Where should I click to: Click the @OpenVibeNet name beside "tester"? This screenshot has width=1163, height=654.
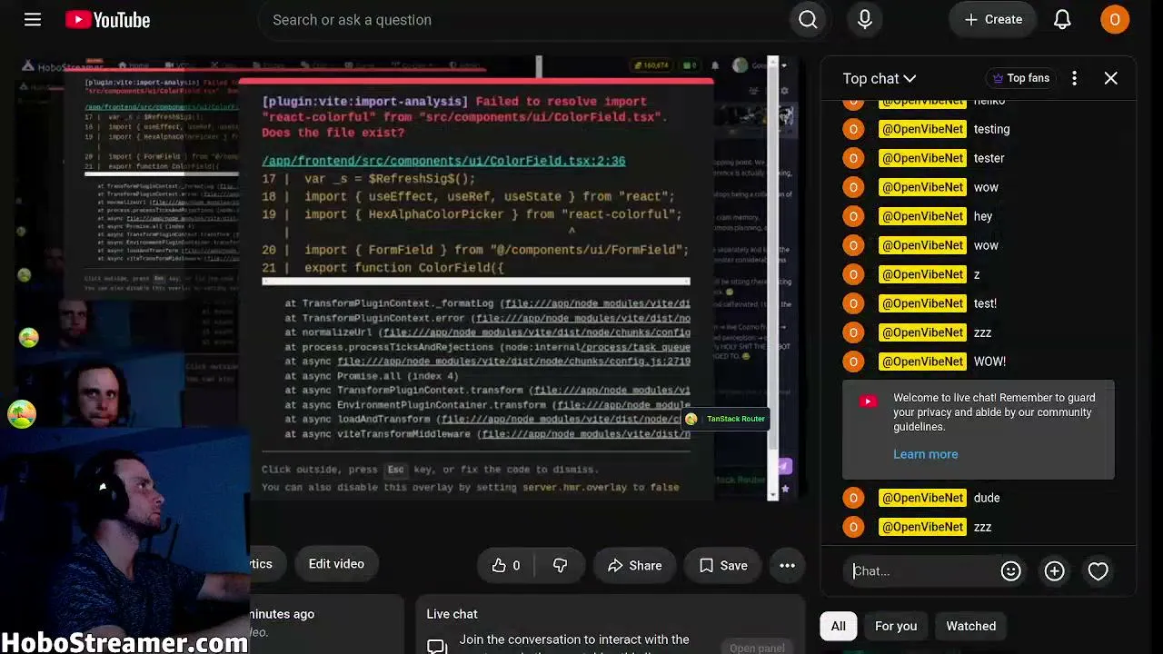[x=922, y=158]
